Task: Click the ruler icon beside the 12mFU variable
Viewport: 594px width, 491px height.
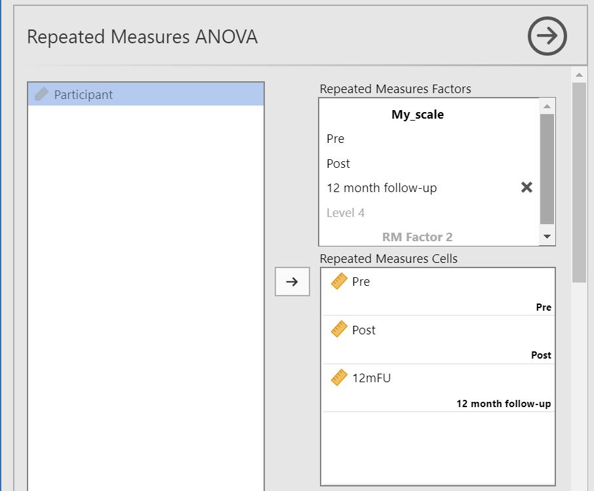Action: click(338, 378)
